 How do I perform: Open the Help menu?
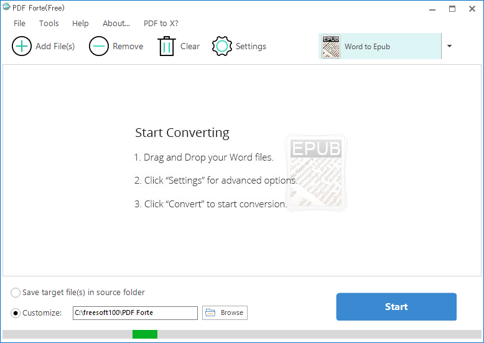pos(80,24)
